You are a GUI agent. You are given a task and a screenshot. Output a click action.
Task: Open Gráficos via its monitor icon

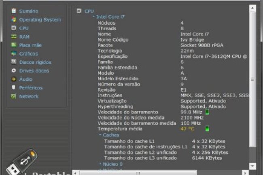(x=14, y=54)
